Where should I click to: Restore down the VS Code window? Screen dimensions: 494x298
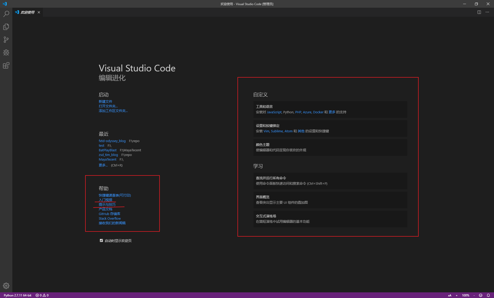(476, 4)
